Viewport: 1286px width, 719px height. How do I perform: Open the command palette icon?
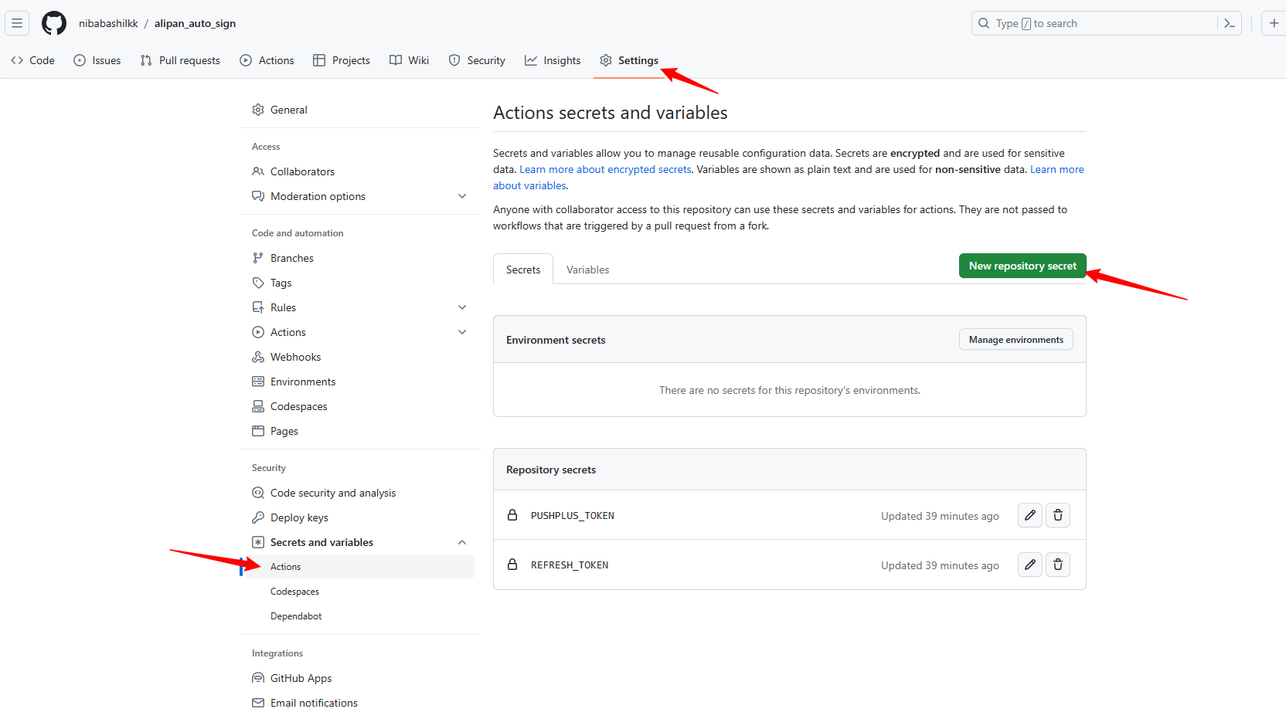(x=1229, y=23)
